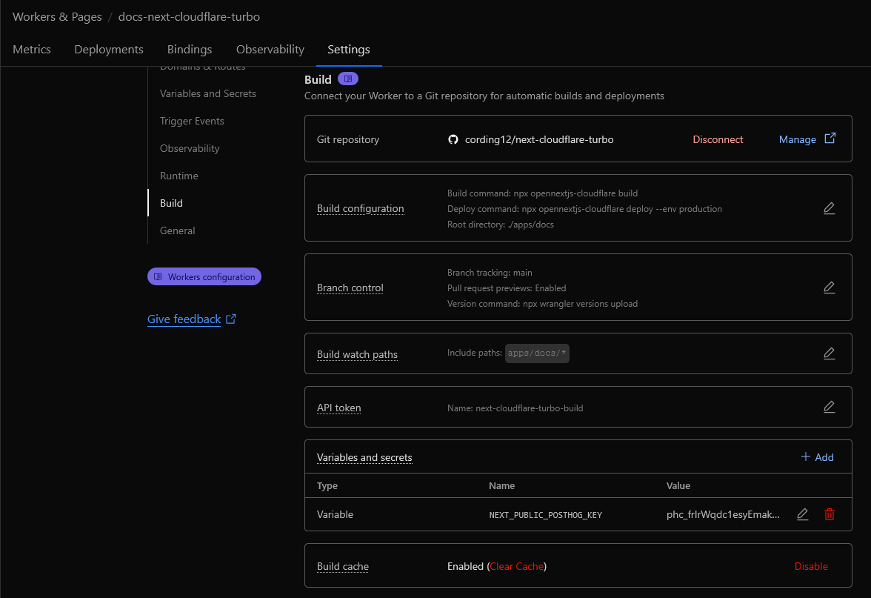Switch to the Metrics tab
The width and height of the screenshot is (871, 598).
(32, 50)
